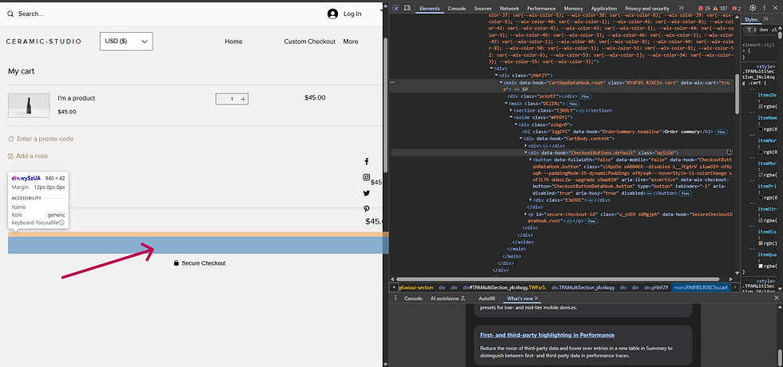
Task: Switch to the Performance tab
Action: point(542,9)
